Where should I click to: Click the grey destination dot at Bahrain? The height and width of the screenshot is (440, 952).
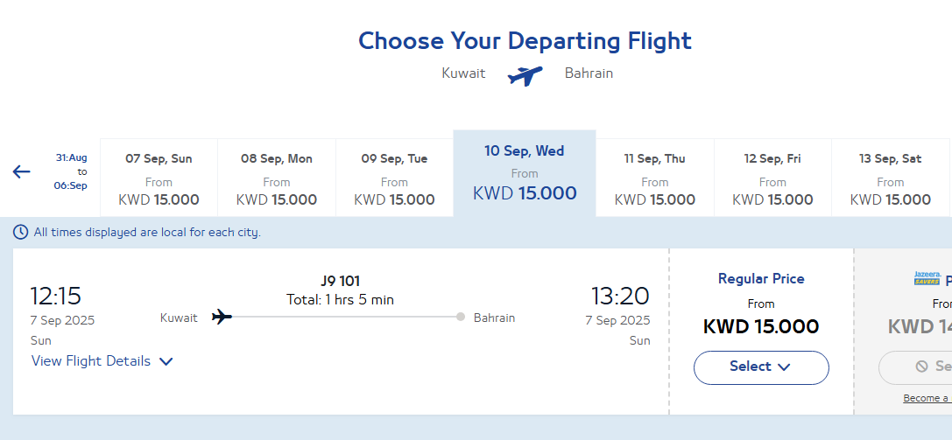click(461, 317)
